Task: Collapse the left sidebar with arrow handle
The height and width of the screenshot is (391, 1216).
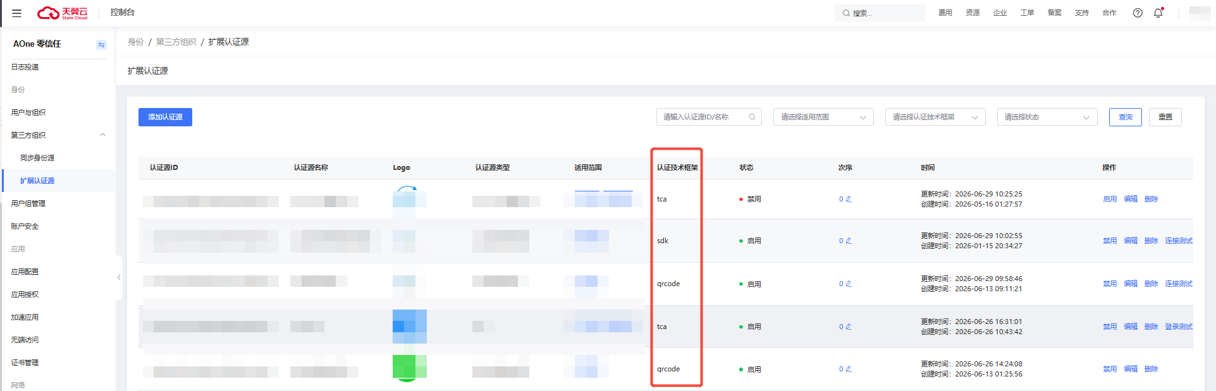Action: coord(119,277)
